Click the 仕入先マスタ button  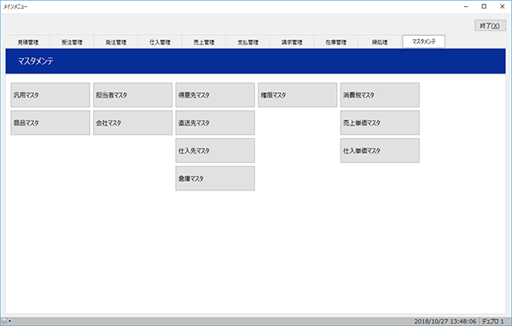(x=215, y=150)
